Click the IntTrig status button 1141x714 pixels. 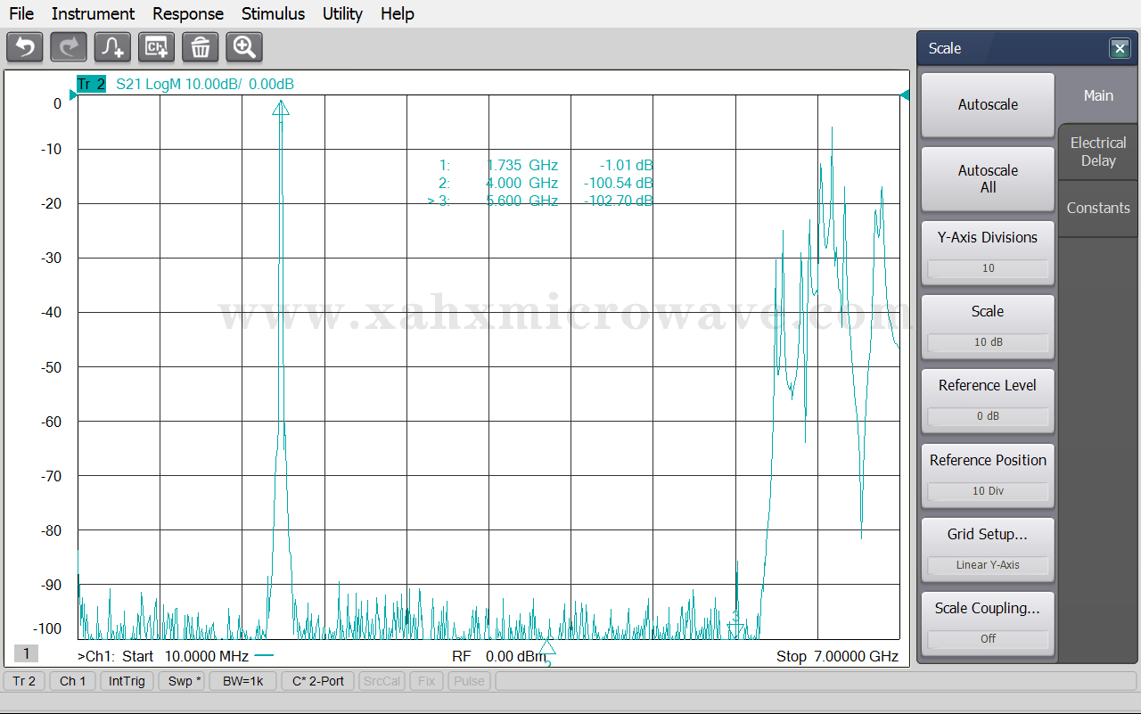[x=127, y=681]
